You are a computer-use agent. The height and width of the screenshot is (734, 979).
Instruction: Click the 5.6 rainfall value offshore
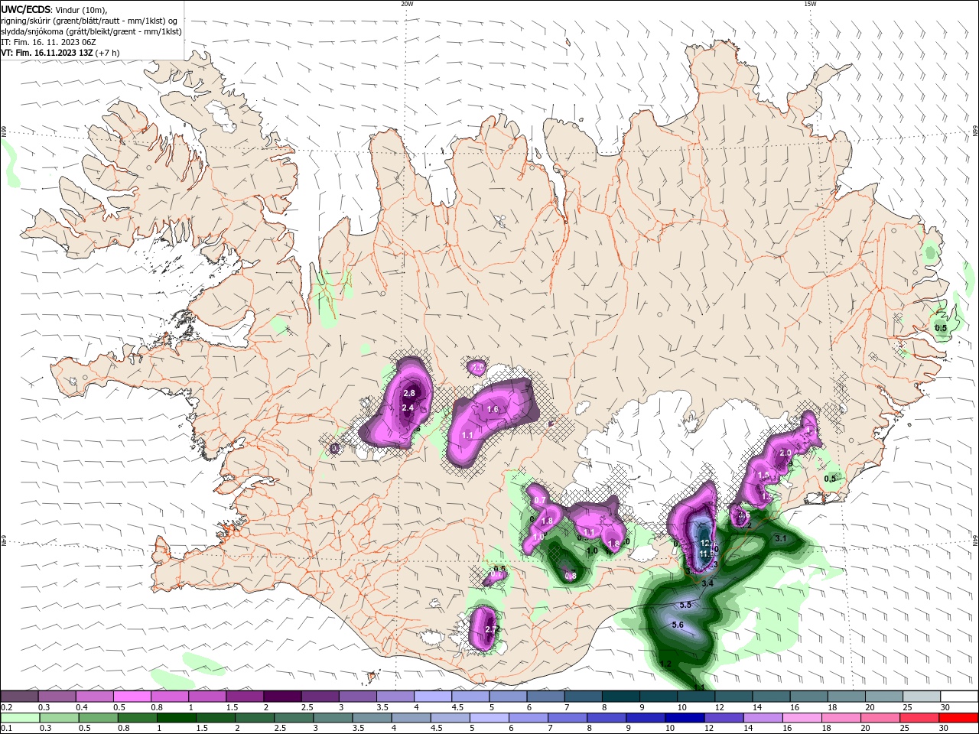click(678, 625)
